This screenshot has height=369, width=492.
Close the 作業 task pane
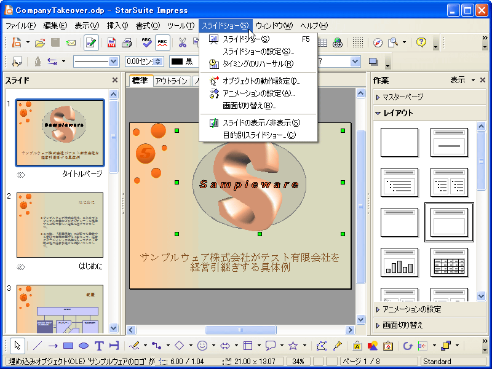click(x=483, y=81)
